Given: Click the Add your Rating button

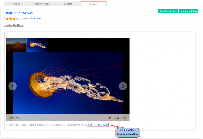Looking at the screenshot, I should tap(189, 11).
